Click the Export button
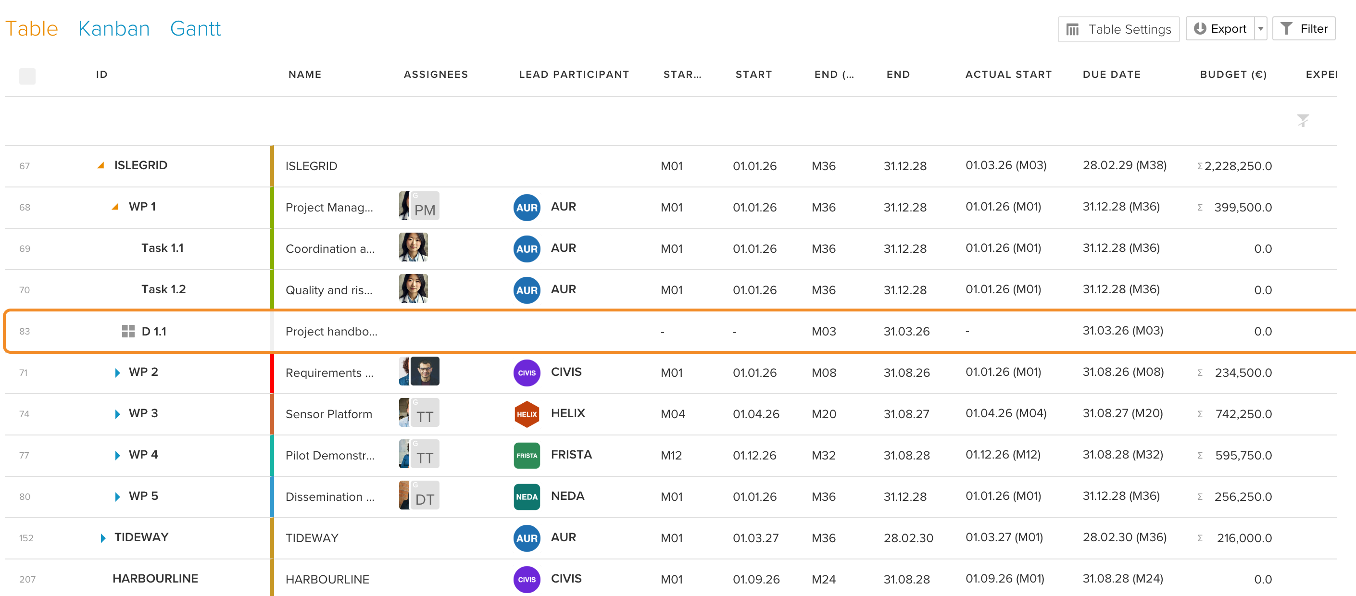This screenshot has width=1356, height=596. pyautogui.click(x=1219, y=28)
